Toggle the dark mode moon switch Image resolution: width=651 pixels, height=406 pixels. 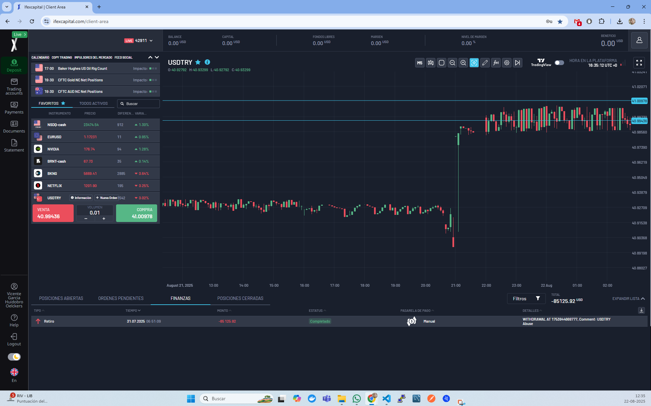[14, 357]
